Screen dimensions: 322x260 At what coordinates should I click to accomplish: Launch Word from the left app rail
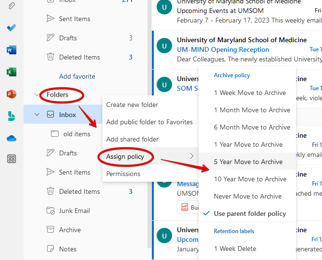coord(12,49)
